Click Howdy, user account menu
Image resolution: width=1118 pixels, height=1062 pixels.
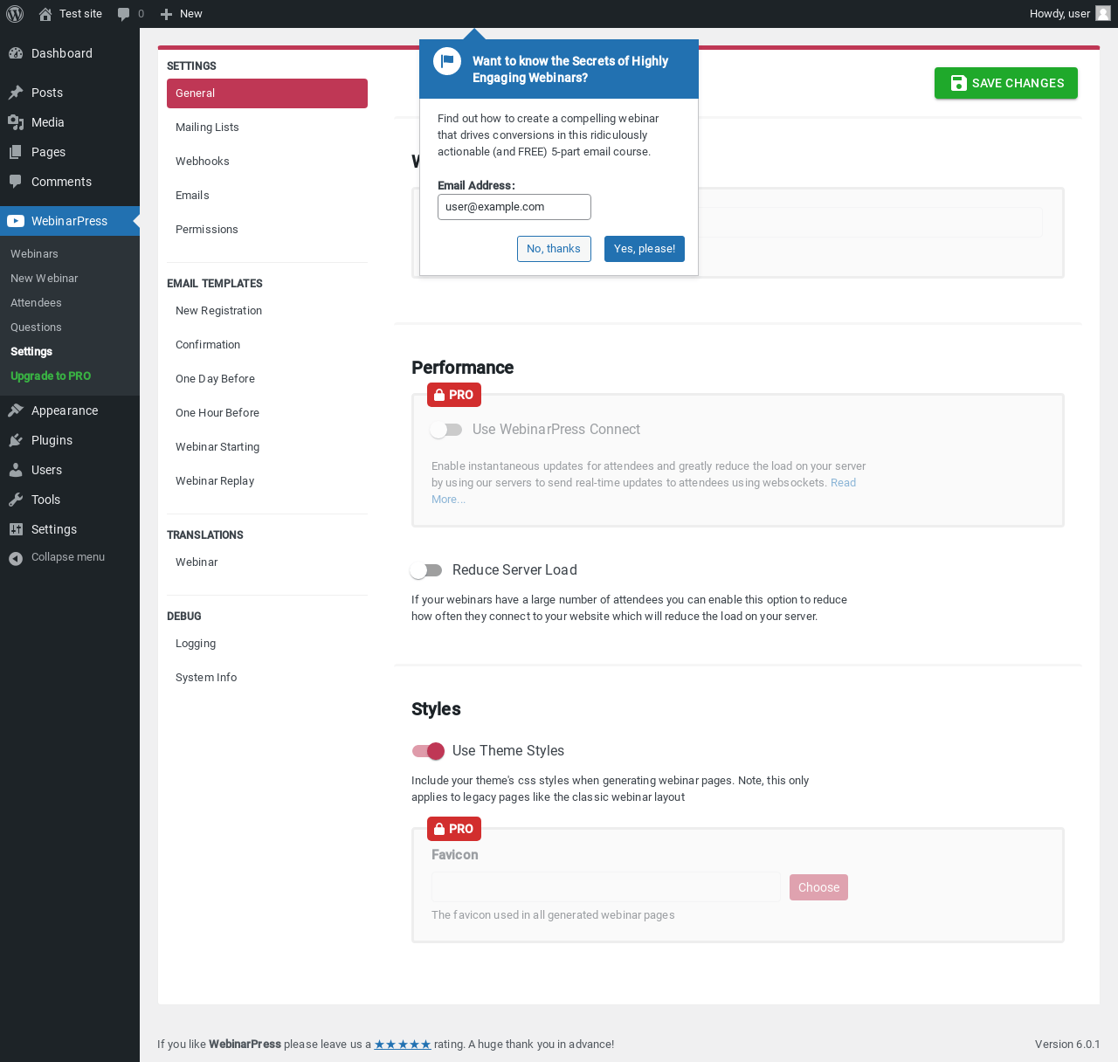1070,14
